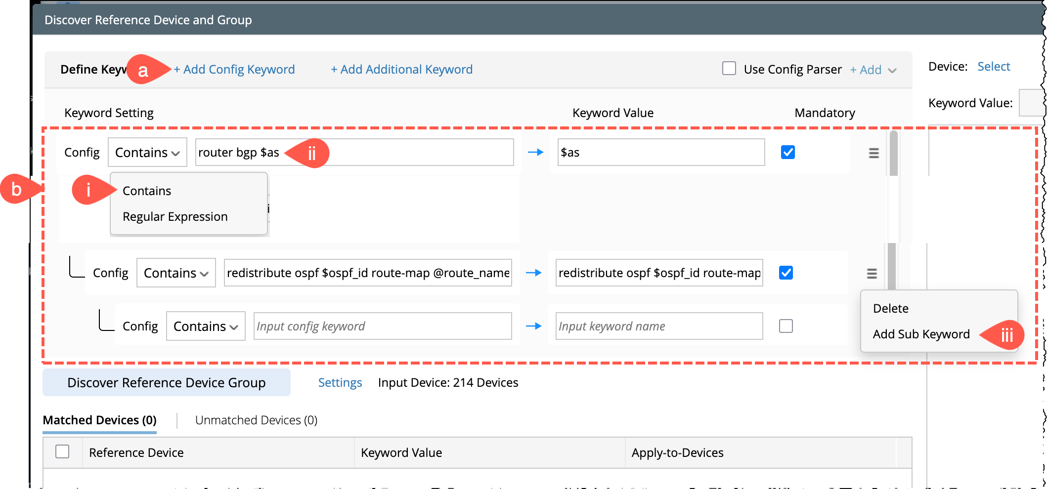Click the Discover Reference Device Group button
The height and width of the screenshot is (489, 1047).
[x=166, y=383]
